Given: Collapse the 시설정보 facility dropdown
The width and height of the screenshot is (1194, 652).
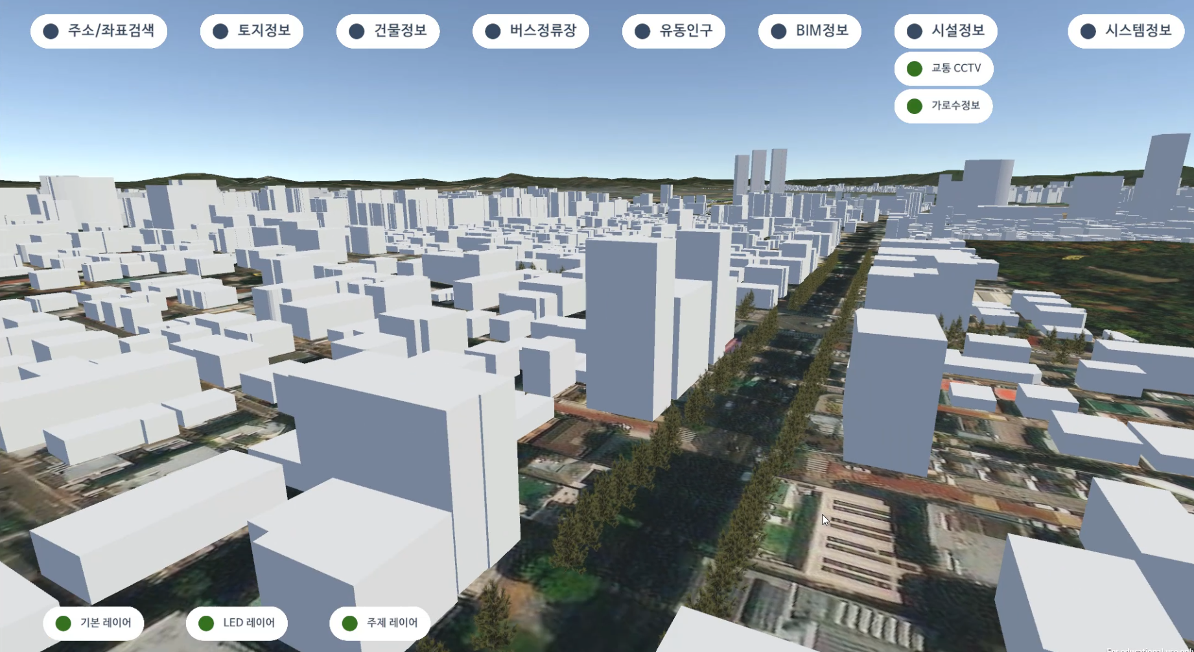Looking at the screenshot, I should pos(945,31).
